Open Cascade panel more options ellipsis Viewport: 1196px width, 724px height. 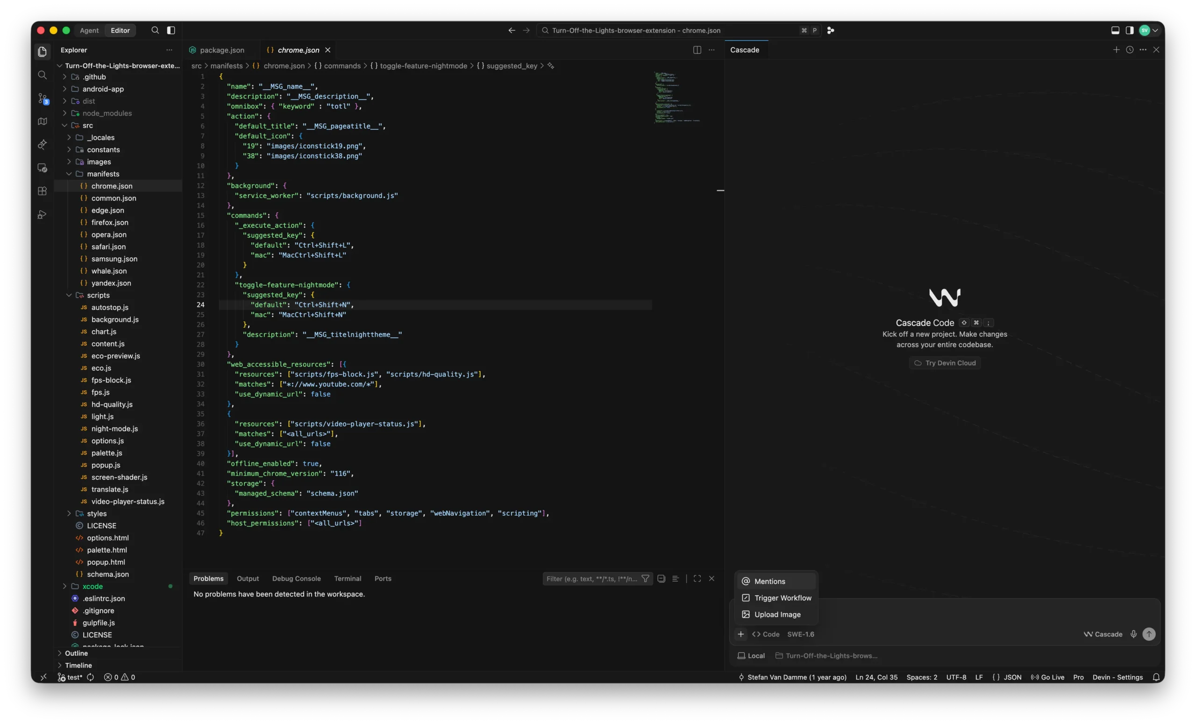point(1143,50)
